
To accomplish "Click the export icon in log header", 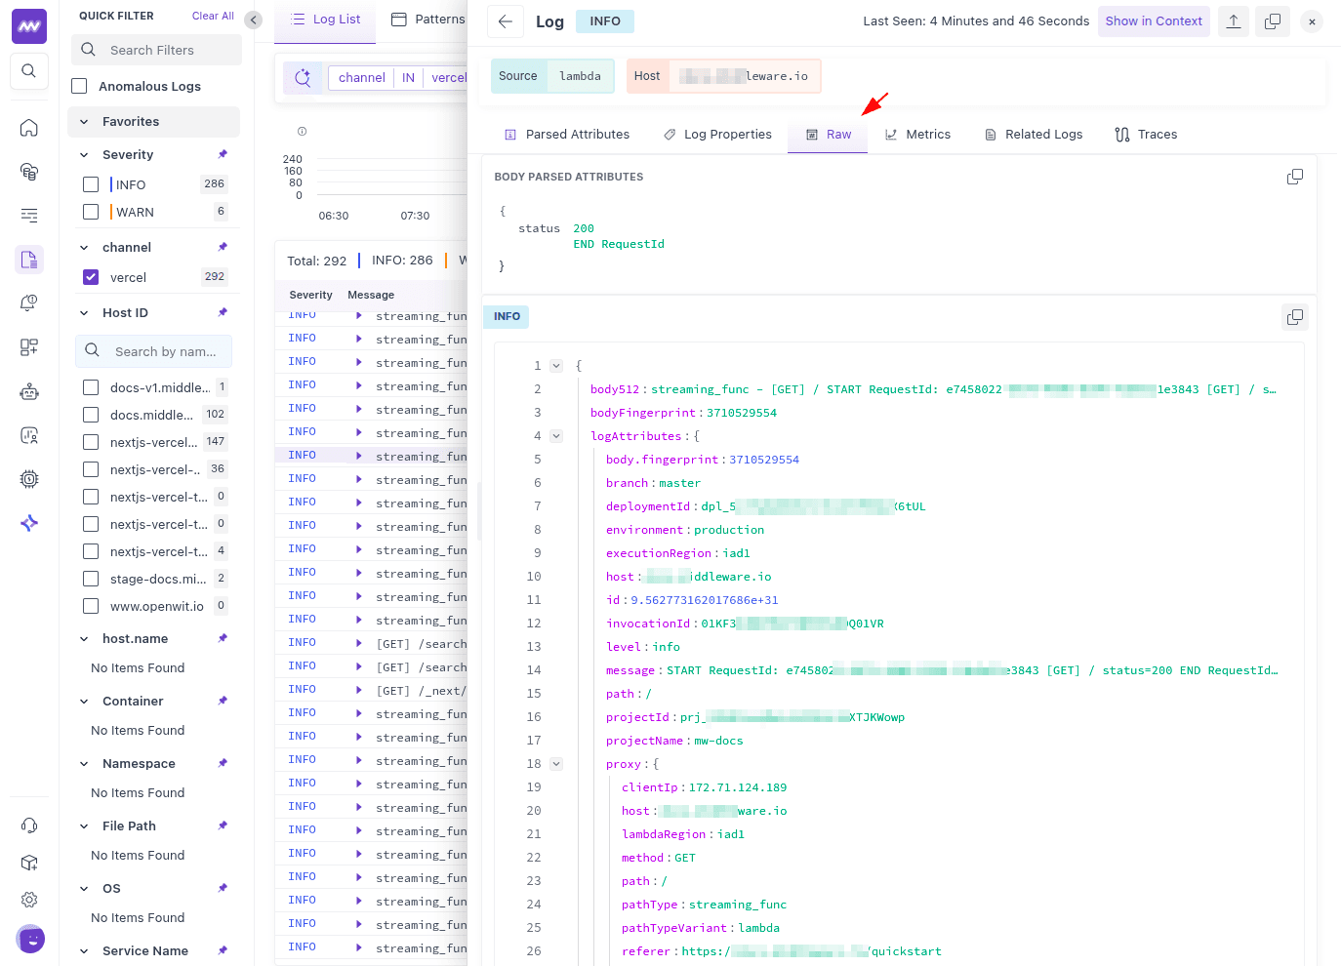I will (x=1234, y=21).
